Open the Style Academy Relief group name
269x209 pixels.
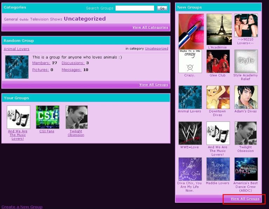click(246, 77)
